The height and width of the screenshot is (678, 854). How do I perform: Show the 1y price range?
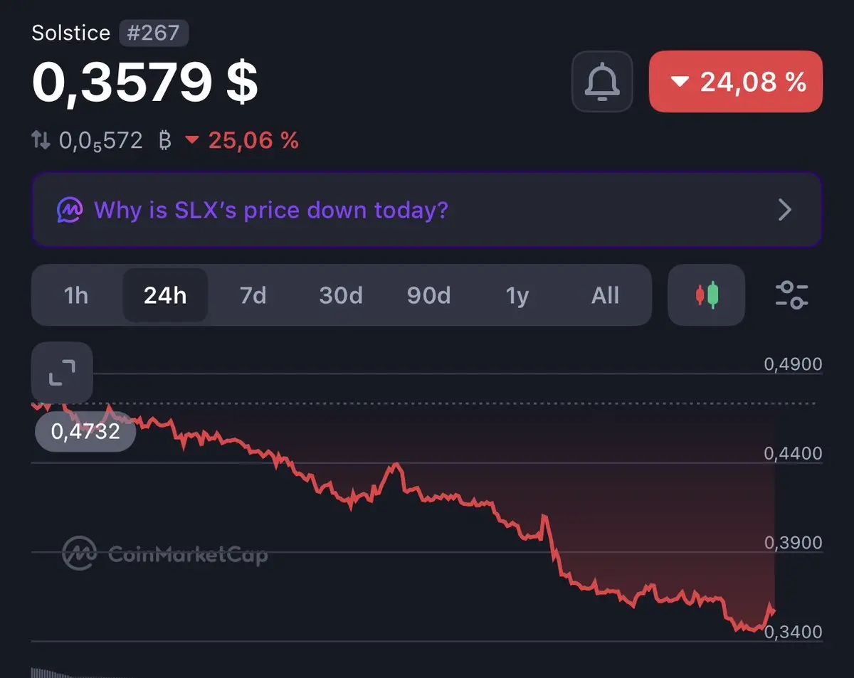517,295
